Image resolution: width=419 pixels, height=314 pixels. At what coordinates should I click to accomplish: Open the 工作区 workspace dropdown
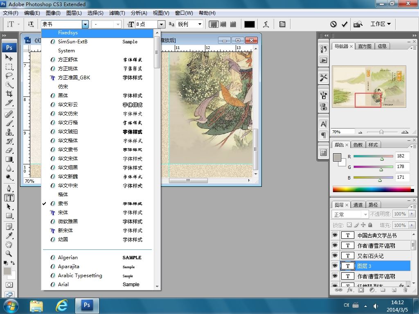pyautogui.click(x=381, y=24)
